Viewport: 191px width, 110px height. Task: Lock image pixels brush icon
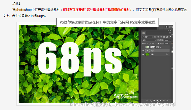tap(150, 44)
